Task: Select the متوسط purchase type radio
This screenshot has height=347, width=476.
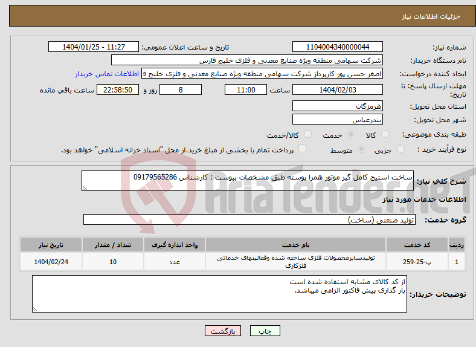Action: (x=361, y=149)
